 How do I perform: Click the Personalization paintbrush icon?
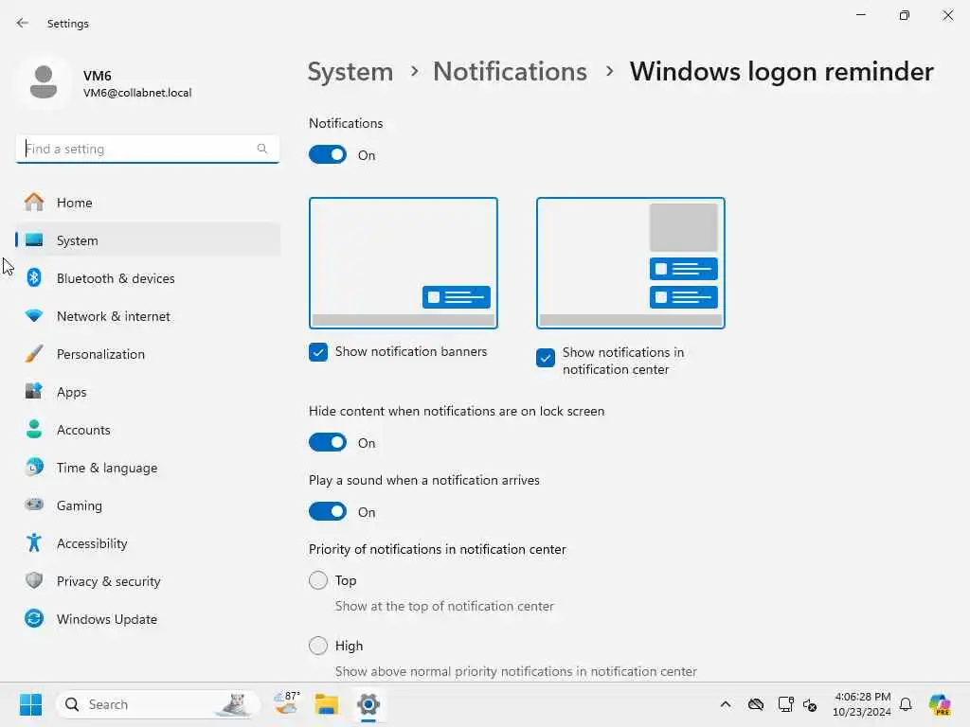34,354
